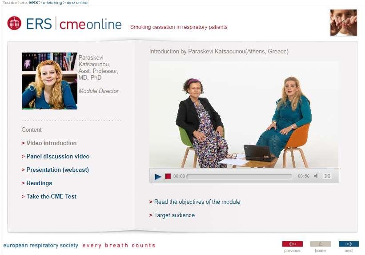Stop the video with the red square
The height and width of the screenshot is (255, 365).
click(168, 176)
